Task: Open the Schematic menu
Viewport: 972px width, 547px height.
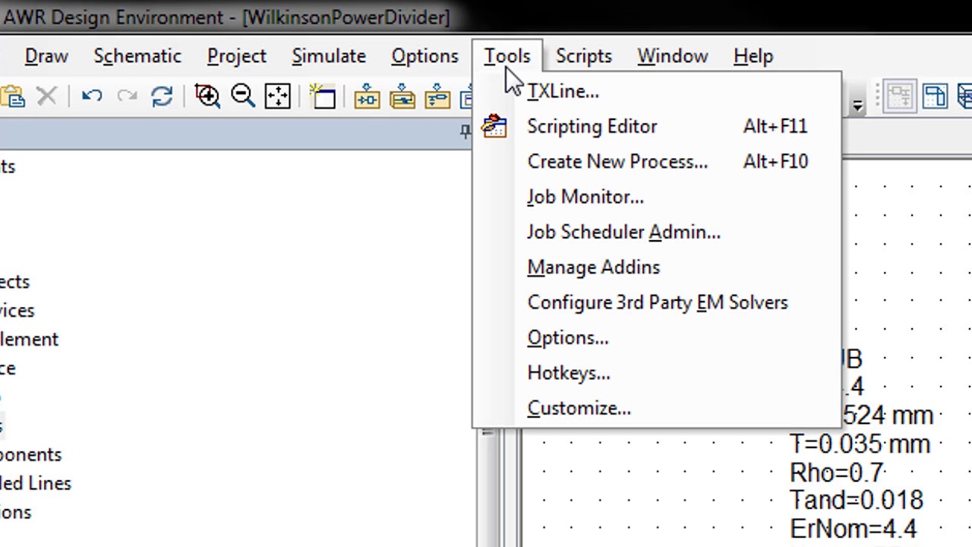Action: coord(137,56)
